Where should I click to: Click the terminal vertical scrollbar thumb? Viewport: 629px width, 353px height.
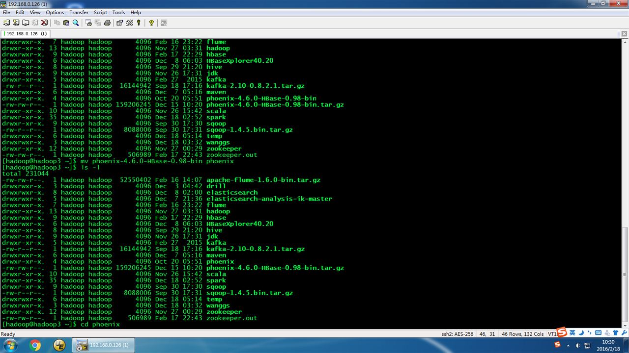click(x=625, y=275)
